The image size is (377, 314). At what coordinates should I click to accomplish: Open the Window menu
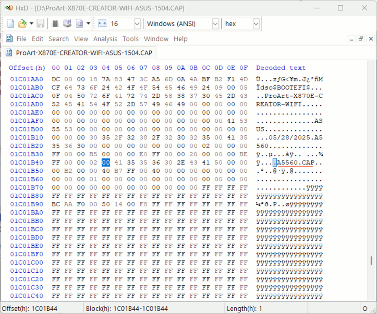click(x=156, y=39)
